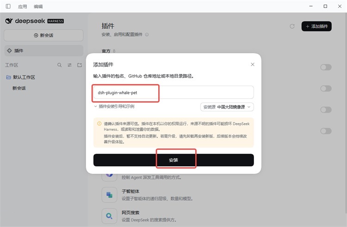
Task: Open the 新会话 conversation entry
Action: (19, 88)
